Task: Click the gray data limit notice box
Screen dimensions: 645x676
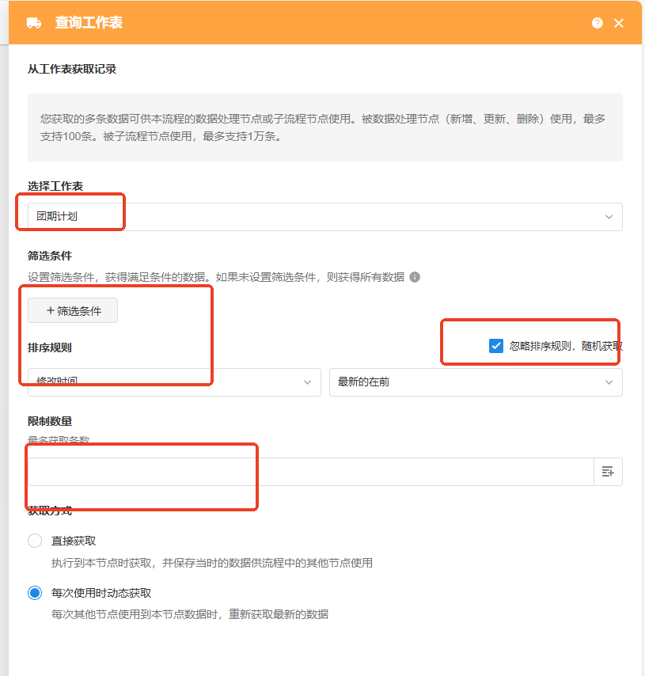Action: pos(324,127)
